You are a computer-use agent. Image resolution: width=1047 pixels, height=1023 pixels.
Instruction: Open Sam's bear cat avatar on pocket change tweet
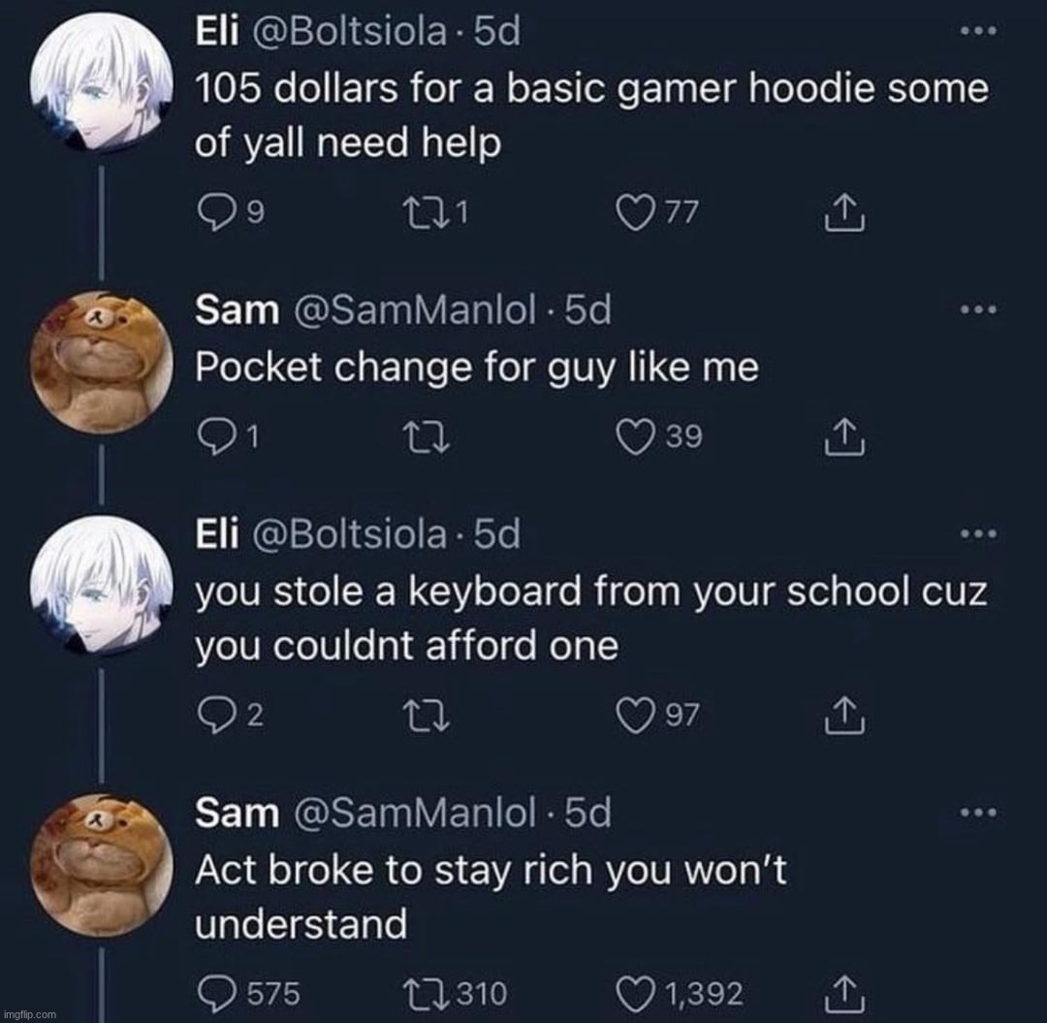(102, 363)
